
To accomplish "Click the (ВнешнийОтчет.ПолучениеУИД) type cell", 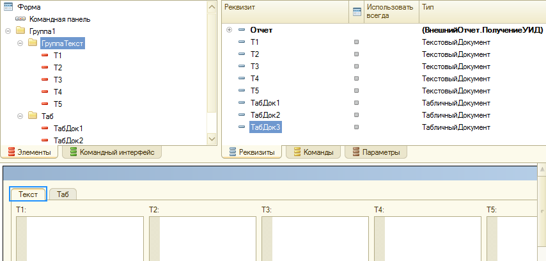I will pos(482,30).
